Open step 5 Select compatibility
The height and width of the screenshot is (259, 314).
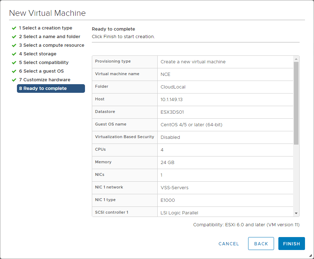tap(44, 63)
